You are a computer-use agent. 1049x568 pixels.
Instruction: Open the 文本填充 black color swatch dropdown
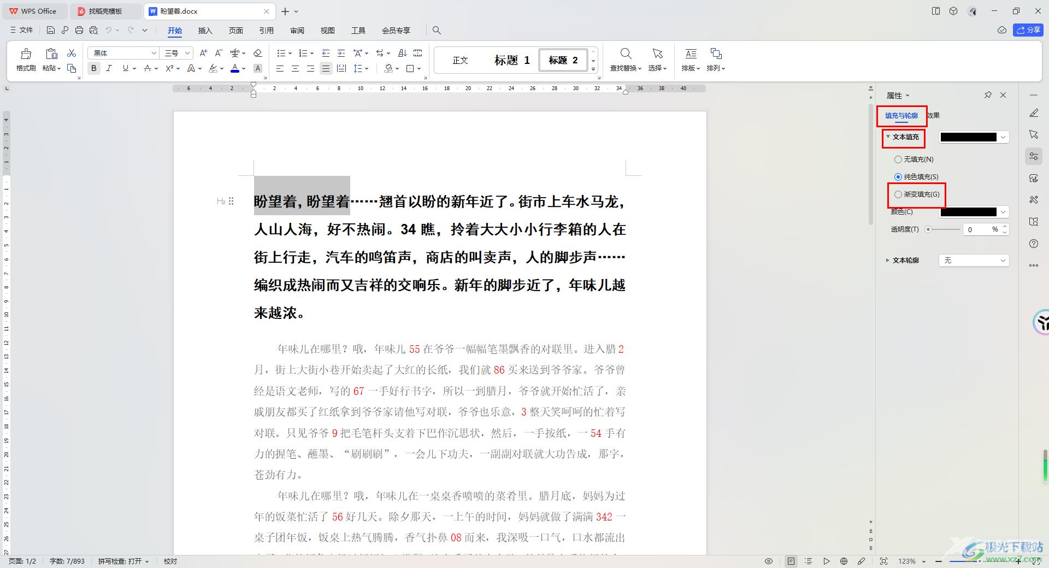coord(974,137)
